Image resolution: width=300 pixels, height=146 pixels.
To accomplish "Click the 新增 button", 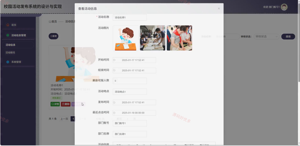I will pyautogui.click(x=53, y=36).
